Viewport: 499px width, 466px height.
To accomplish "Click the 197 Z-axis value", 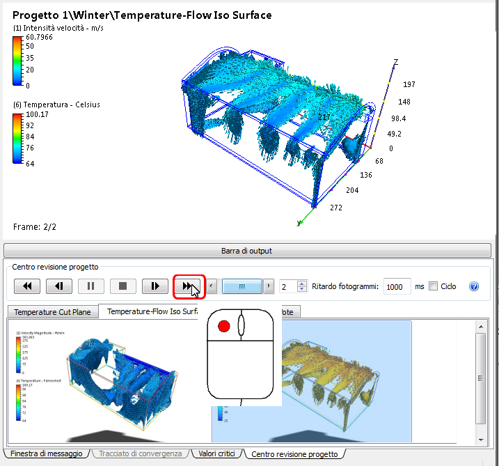I will pyautogui.click(x=409, y=84).
